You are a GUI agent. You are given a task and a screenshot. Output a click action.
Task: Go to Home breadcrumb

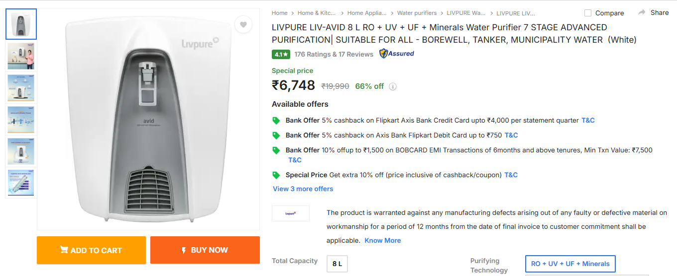(x=280, y=13)
